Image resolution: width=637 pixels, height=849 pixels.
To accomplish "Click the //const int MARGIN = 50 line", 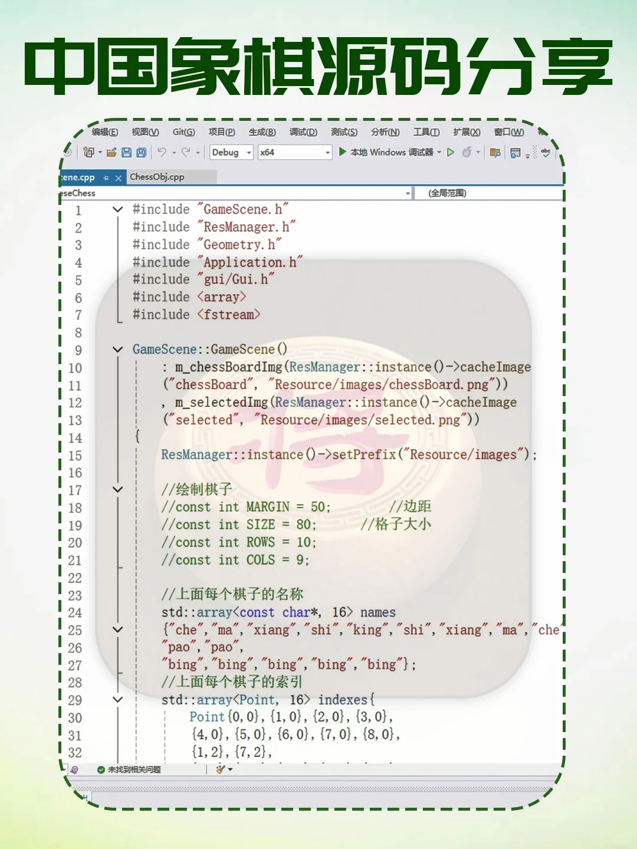I will point(297,507).
